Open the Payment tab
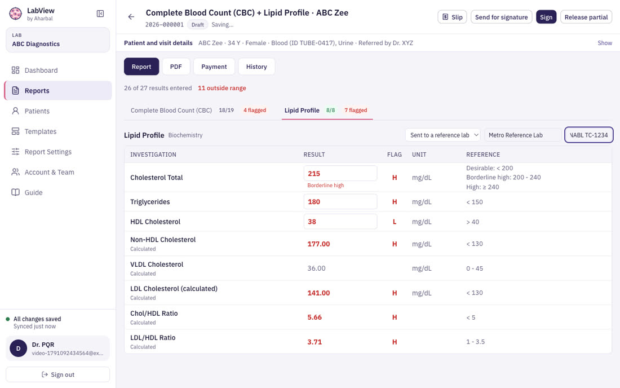 (214, 67)
